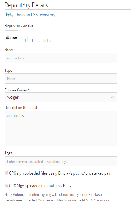Click inside the Description text area
The width and height of the screenshot is (131, 201).
[61, 128]
